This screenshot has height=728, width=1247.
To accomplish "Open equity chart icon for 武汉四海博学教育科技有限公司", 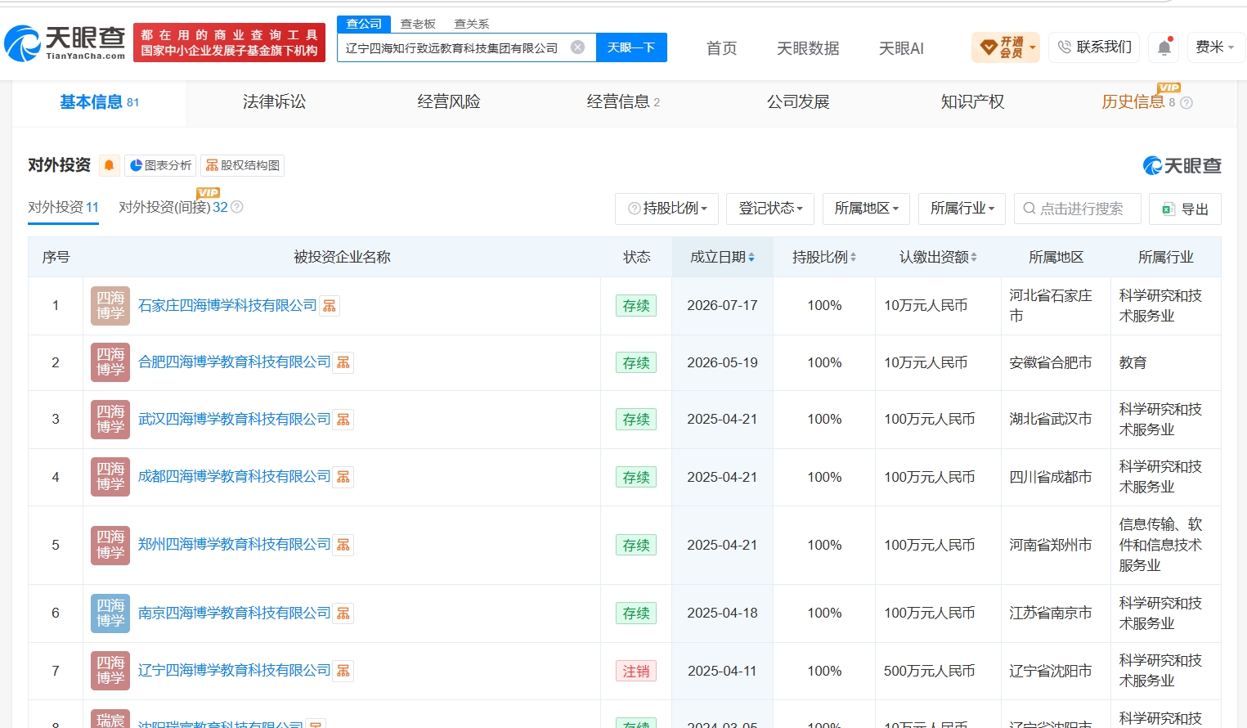I will [x=343, y=420].
